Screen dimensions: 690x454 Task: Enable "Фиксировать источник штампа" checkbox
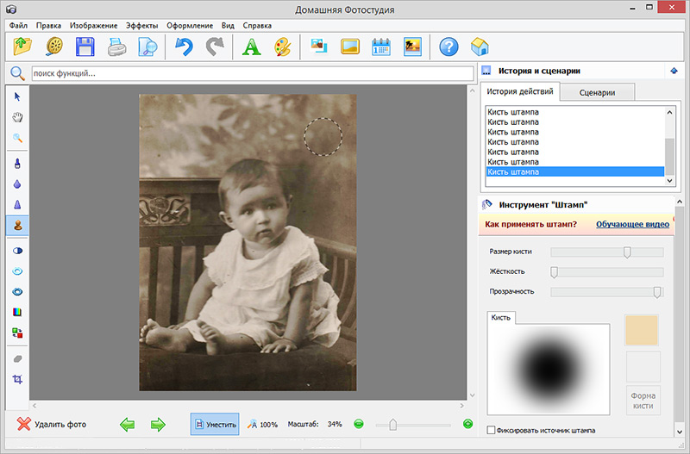492,430
